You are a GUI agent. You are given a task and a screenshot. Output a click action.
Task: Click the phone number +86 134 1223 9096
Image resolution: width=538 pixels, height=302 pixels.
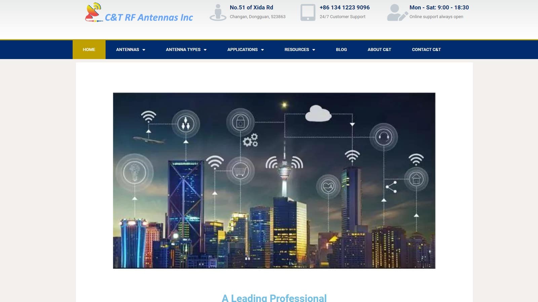pyautogui.click(x=345, y=7)
